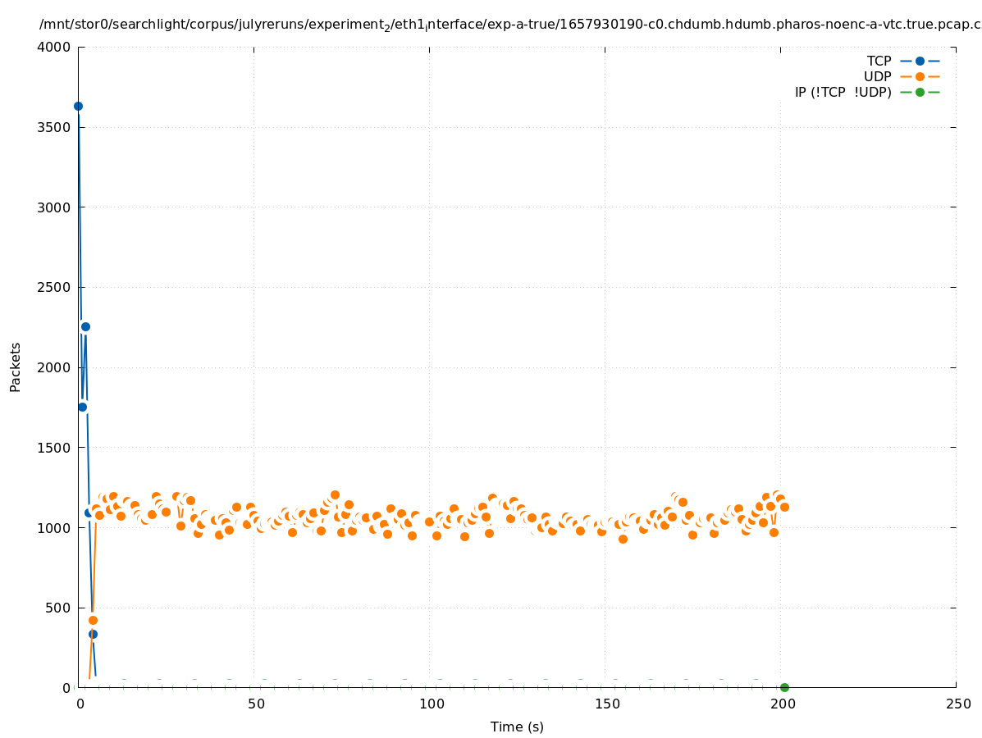Click the green data point at 200 seconds
This screenshot has width=982, height=738.
tap(784, 687)
